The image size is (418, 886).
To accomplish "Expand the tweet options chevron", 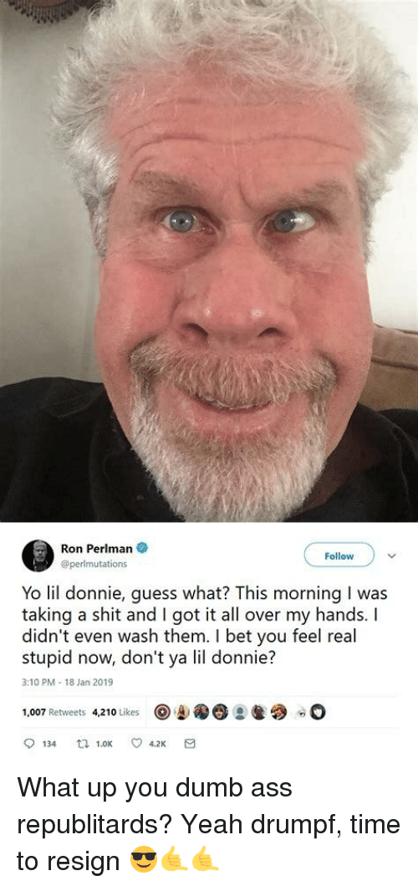I will pyautogui.click(x=393, y=556).
